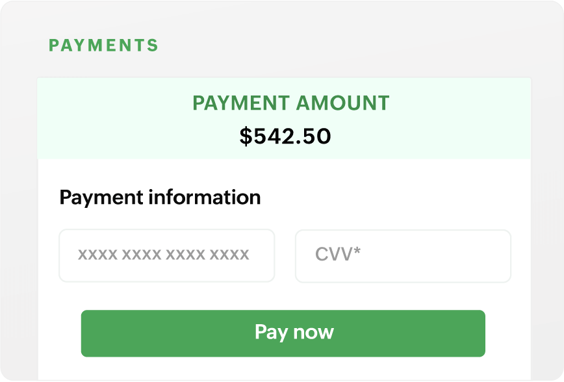
Task: Submit payment via Pay now
Action: pos(283,332)
